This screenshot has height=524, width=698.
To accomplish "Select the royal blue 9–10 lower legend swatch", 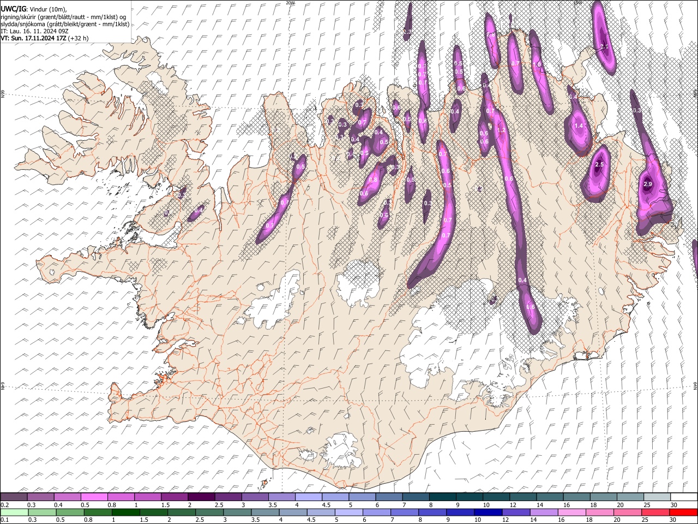I will pyautogui.click(x=461, y=513).
